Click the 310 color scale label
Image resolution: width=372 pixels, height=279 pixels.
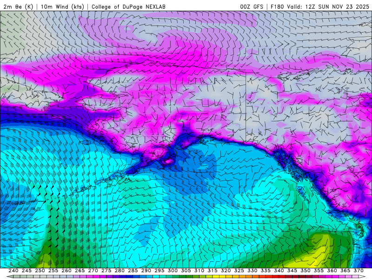[199, 271]
